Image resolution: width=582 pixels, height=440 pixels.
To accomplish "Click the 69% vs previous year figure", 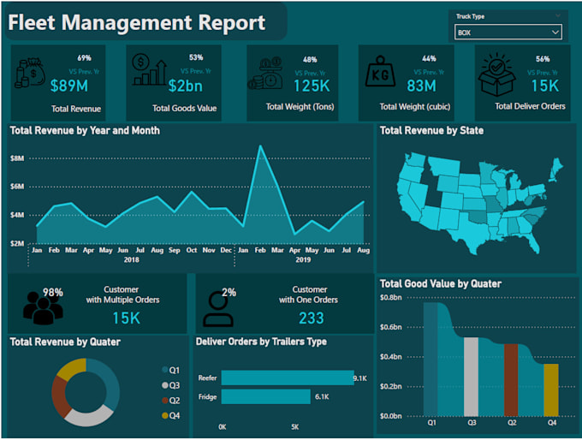I will click(84, 58).
